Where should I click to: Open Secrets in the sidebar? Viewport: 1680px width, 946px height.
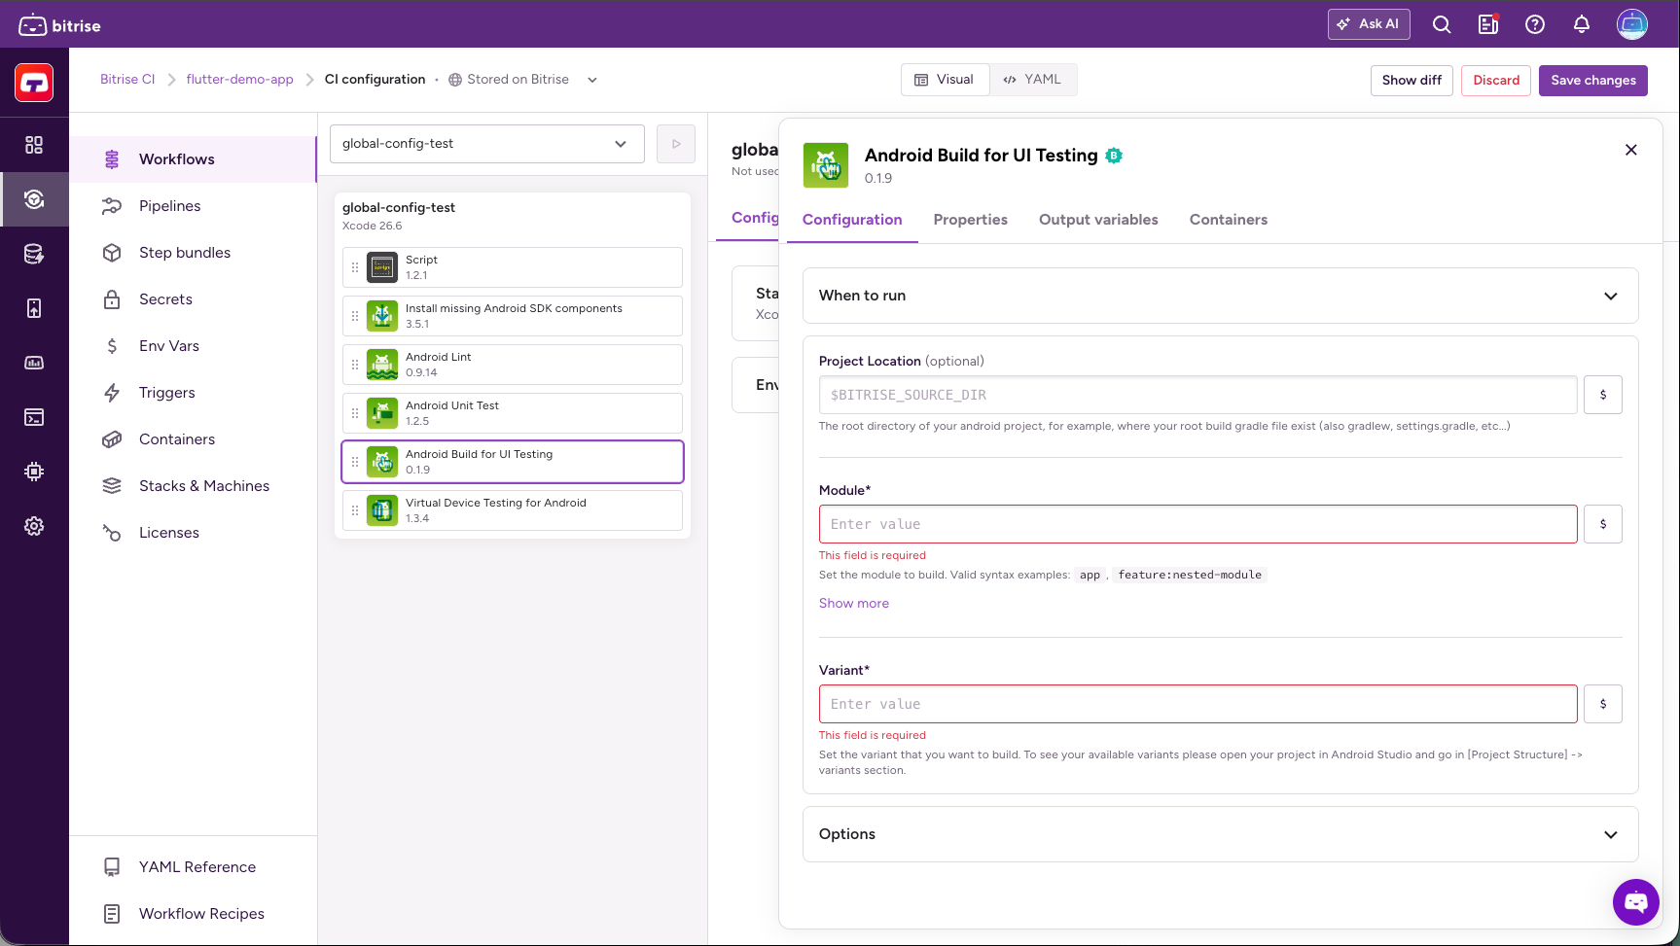pyautogui.click(x=194, y=299)
